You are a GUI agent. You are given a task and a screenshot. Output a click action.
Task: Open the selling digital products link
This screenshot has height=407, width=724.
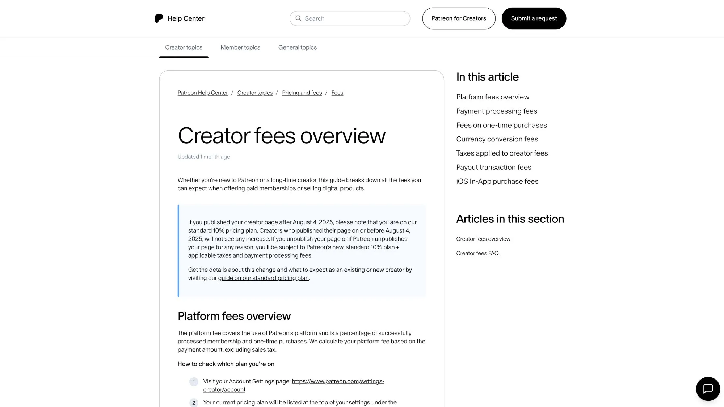[333, 188]
